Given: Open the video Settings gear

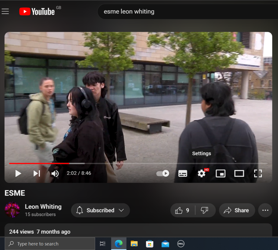Looking at the screenshot, I should [x=201, y=173].
